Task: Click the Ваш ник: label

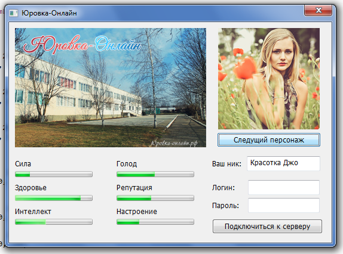Action: pyautogui.click(x=226, y=164)
